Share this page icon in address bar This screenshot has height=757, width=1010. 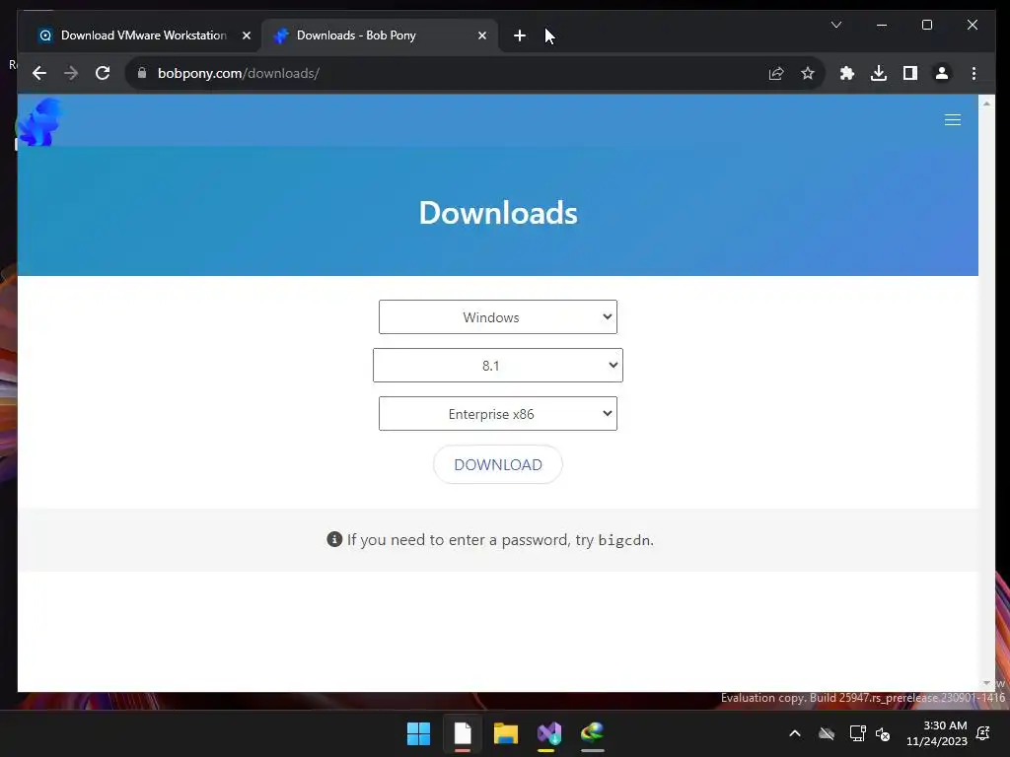776,73
